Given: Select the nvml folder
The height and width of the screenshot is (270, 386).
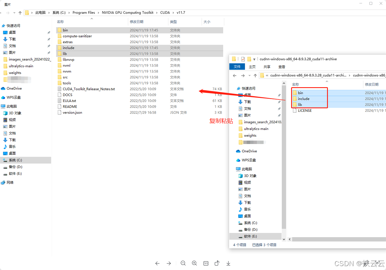Looking at the screenshot, I should (x=140, y=66).
